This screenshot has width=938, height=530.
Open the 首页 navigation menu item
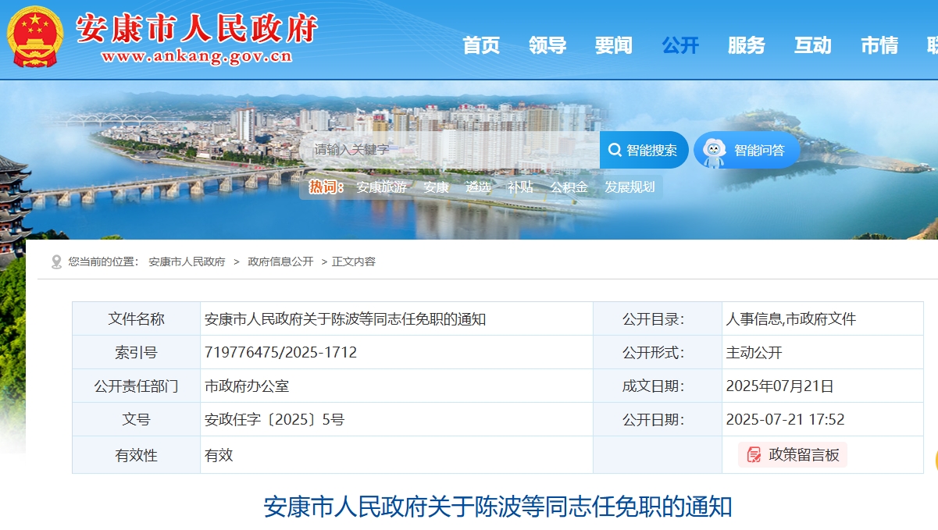[x=481, y=46]
